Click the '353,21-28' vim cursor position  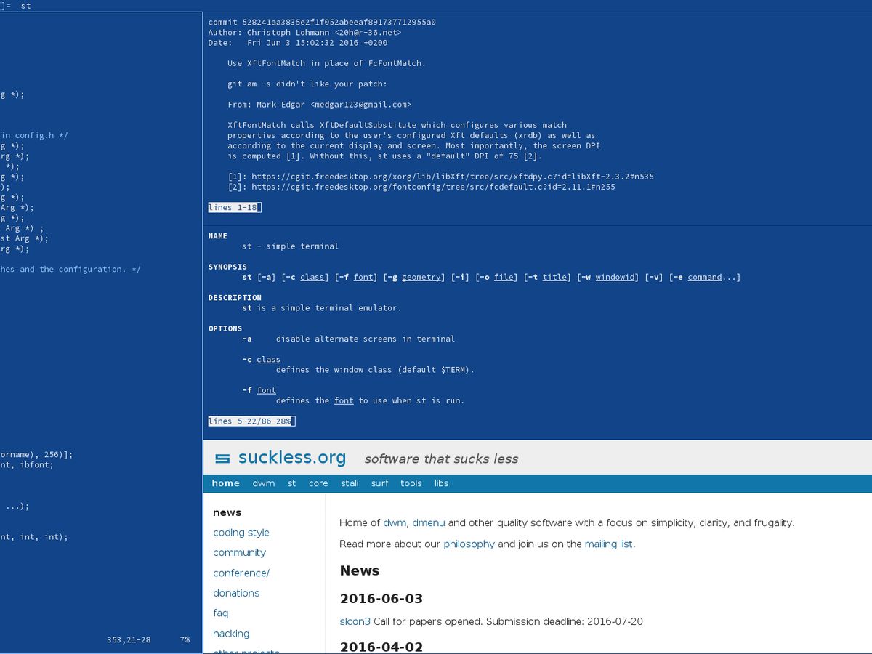tap(129, 640)
